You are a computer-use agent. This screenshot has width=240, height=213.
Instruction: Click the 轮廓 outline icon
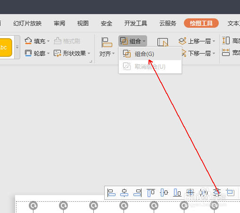tap(28, 53)
